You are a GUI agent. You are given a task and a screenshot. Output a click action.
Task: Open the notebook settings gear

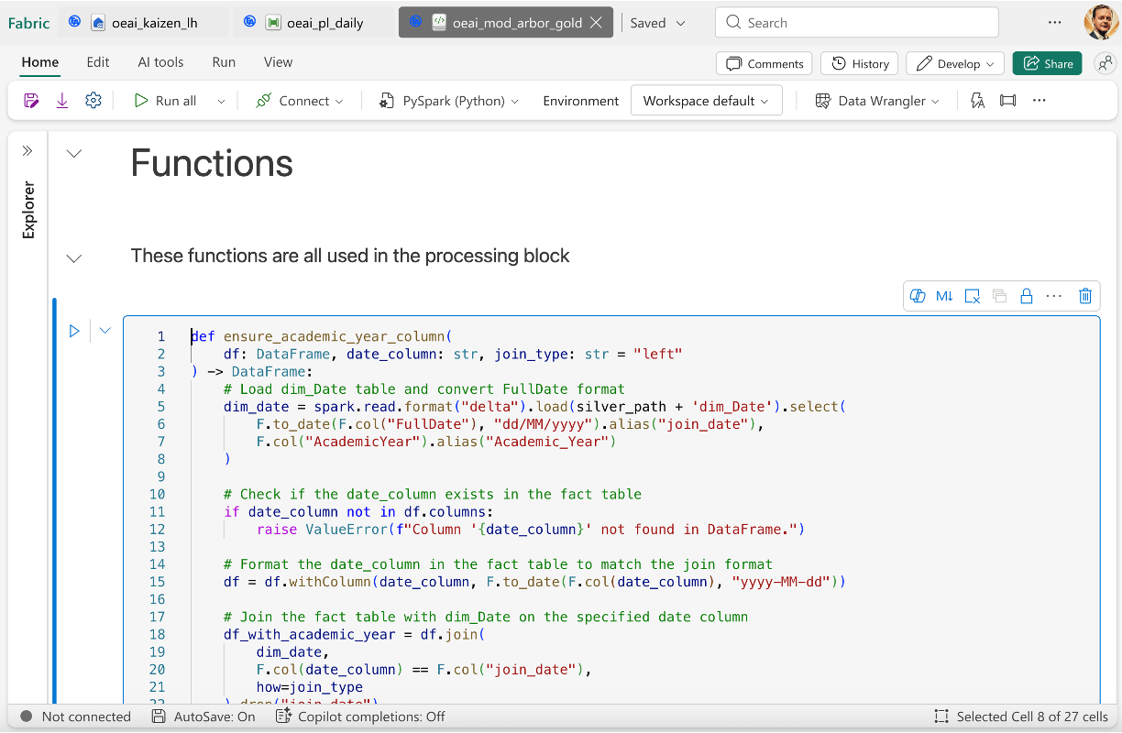click(x=93, y=101)
